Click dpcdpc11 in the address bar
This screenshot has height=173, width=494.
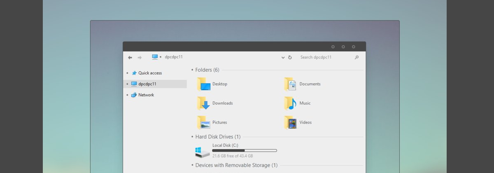(174, 57)
